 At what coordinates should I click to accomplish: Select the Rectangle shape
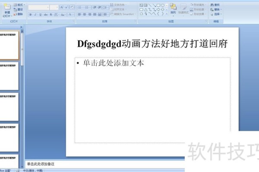[158, 5]
